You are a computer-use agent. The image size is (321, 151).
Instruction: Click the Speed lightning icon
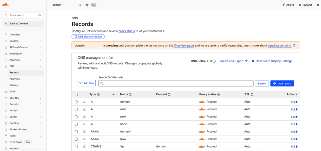tap(6, 117)
